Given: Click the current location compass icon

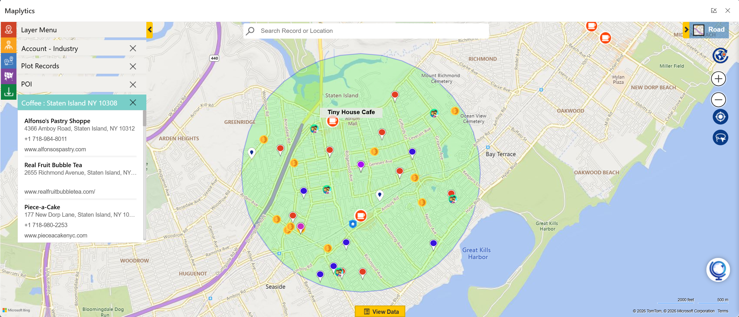Looking at the screenshot, I should click(x=720, y=117).
